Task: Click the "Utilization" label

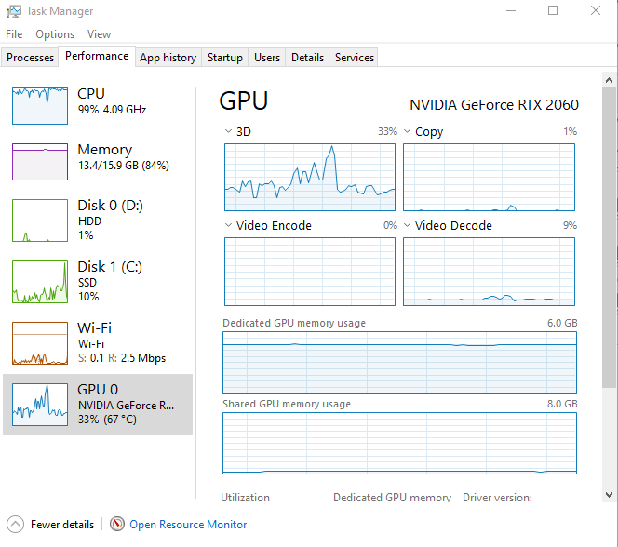Action: [x=245, y=498]
